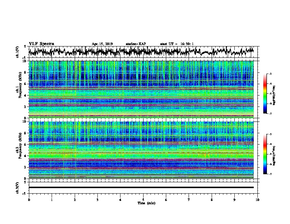Screen dimensions: 290x224
Task: Click the "VLF Spectra" title text
Action: click(x=41, y=44)
